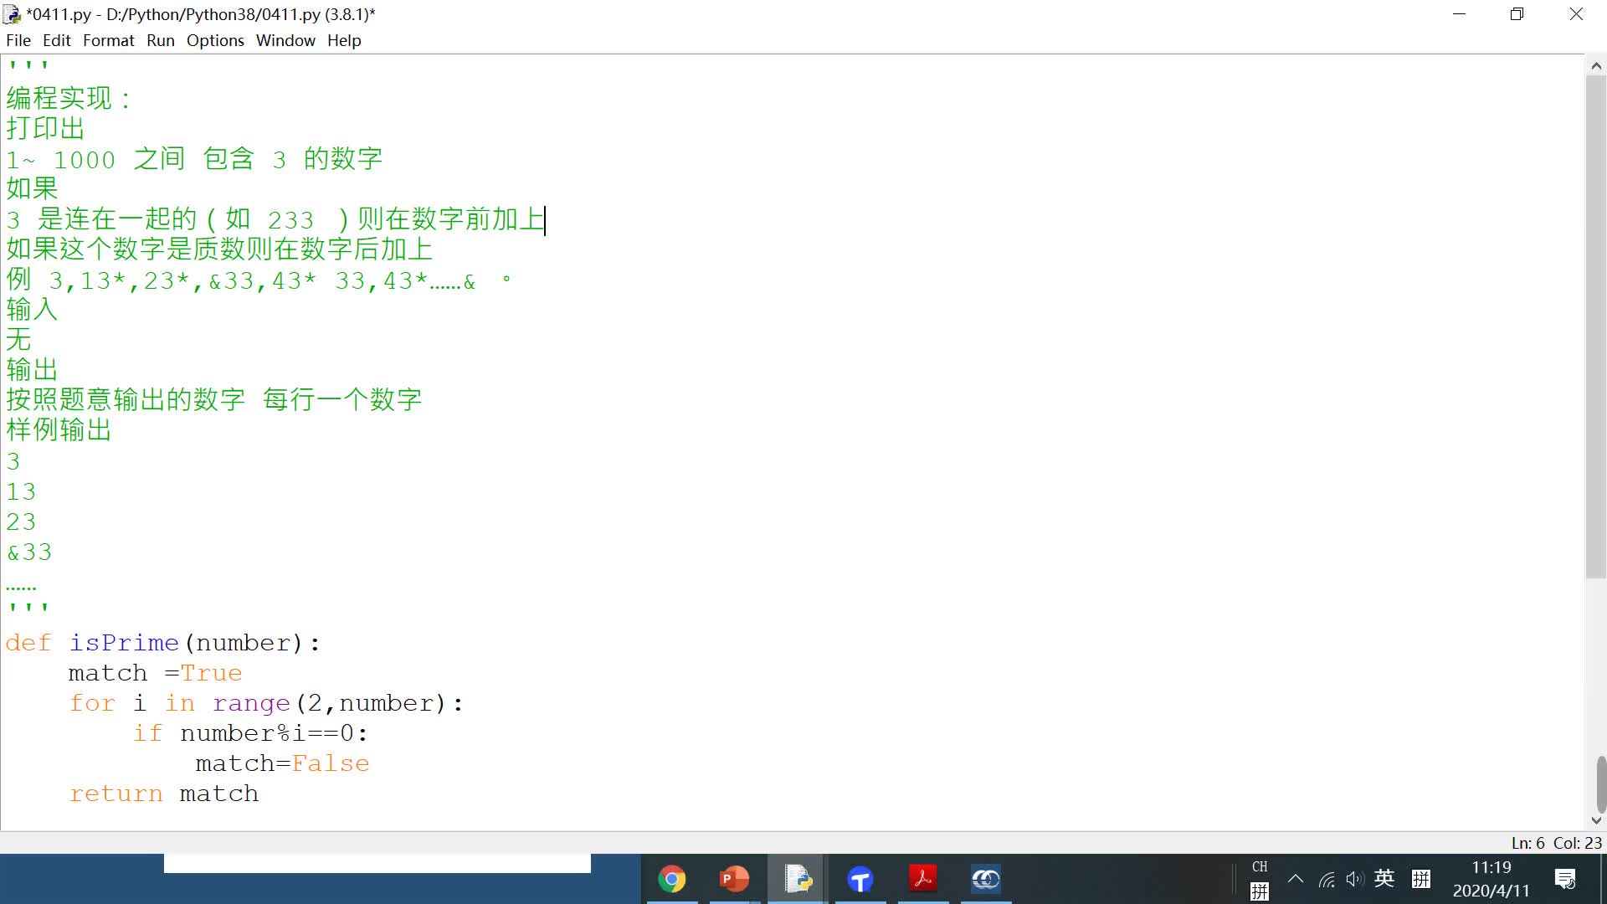The height and width of the screenshot is (904, 1607).
Task: Toggle the 英 input language indicator
Action: pos(1384,878)
